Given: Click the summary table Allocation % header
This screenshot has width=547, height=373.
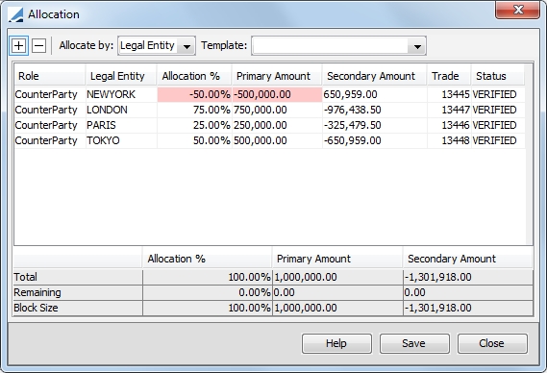Looking at the screenshot, I should coord(208,259).
